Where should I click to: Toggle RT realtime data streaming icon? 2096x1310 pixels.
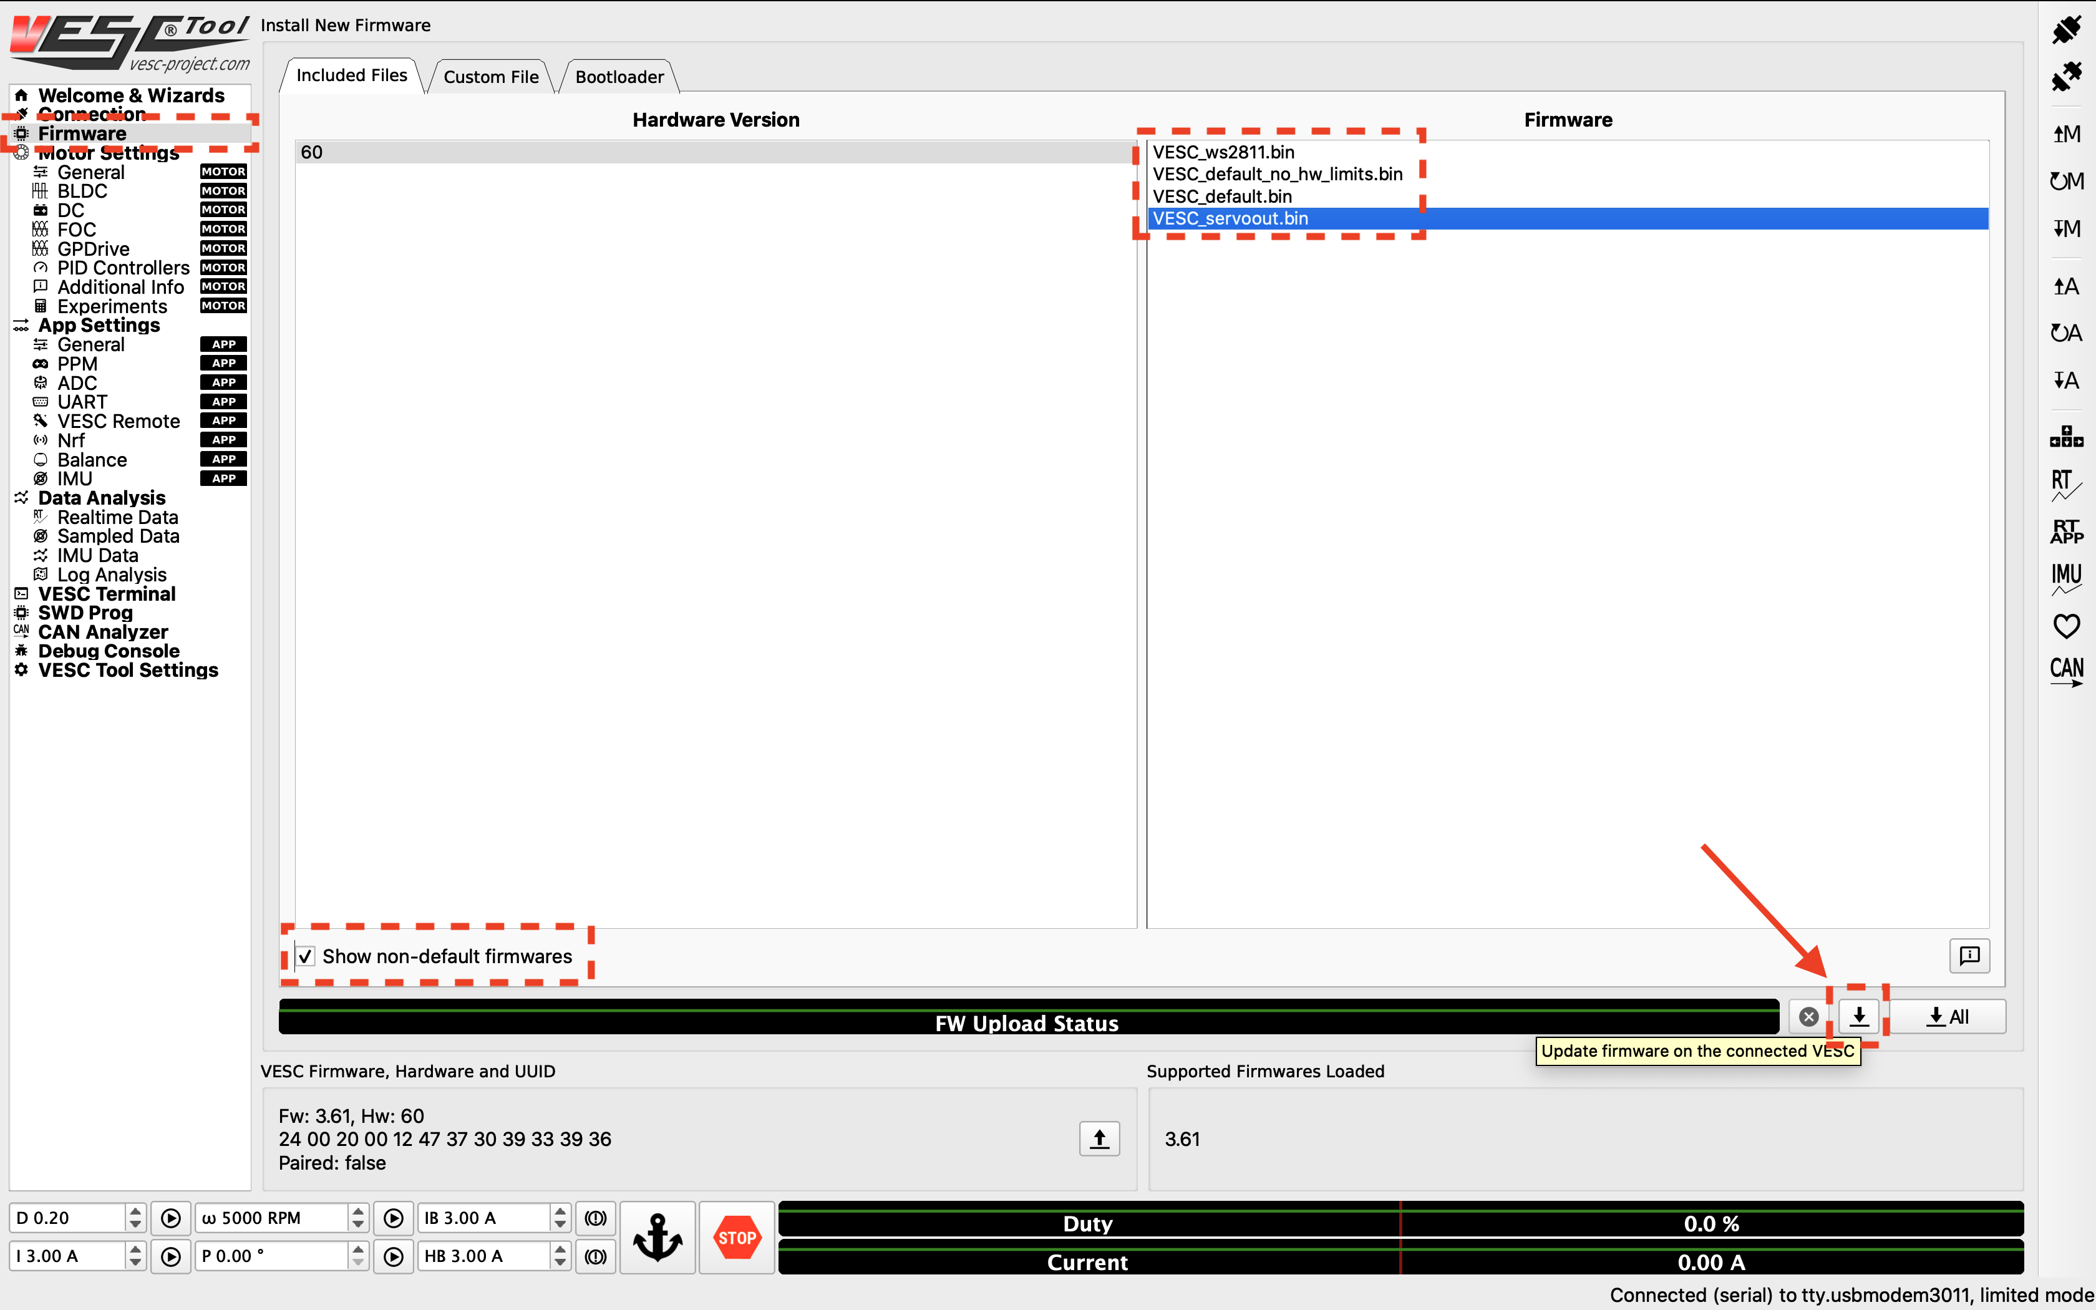[x=2067, y=485]
